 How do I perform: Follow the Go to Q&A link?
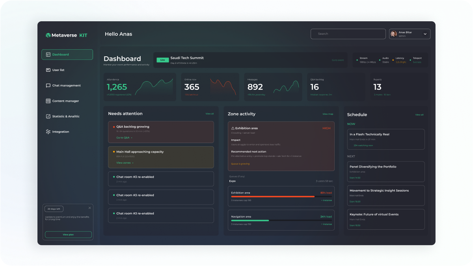(x=124, y=138)
